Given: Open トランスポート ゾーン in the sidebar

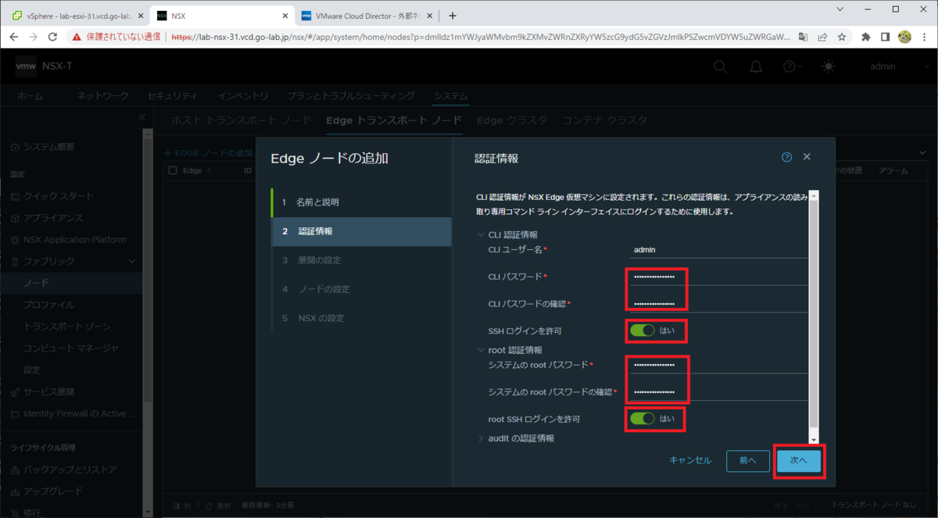Looking at the screenshot, I should [67, 327].
